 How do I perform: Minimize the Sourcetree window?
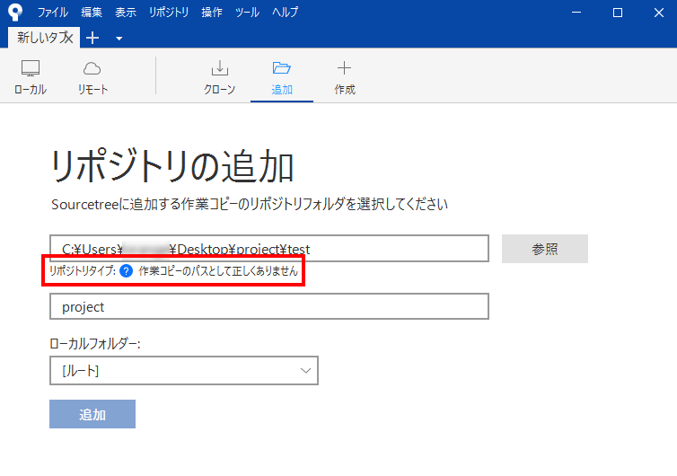coord(576,13)
